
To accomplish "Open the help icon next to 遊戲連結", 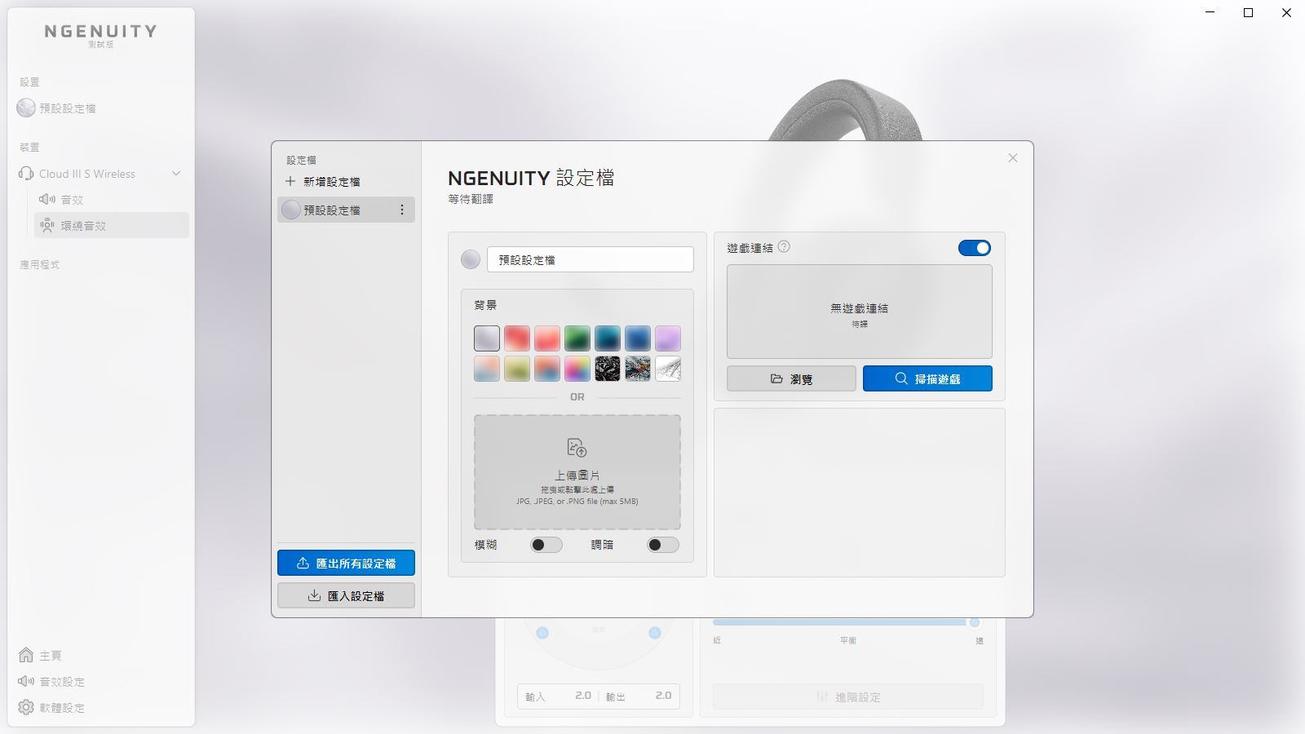I will click(x=784, y=246).
